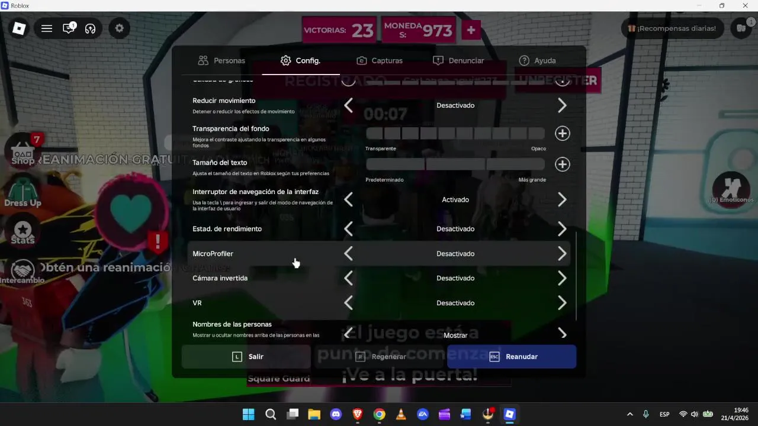The image size is (758, 426).
Task: Open the chat icon with notification badge
Action: 69,28
